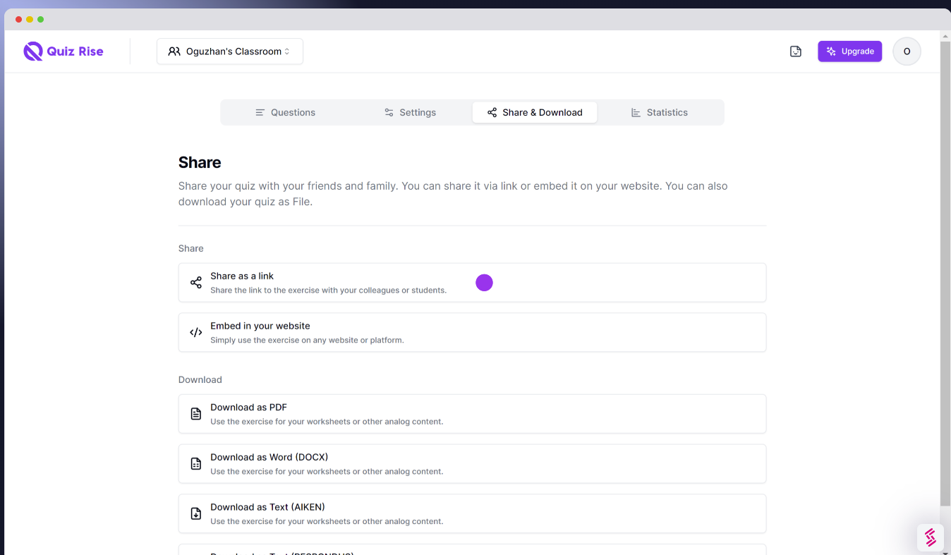
Task: Click the Word document icon for DOCX download
Action: click(195, 463)
